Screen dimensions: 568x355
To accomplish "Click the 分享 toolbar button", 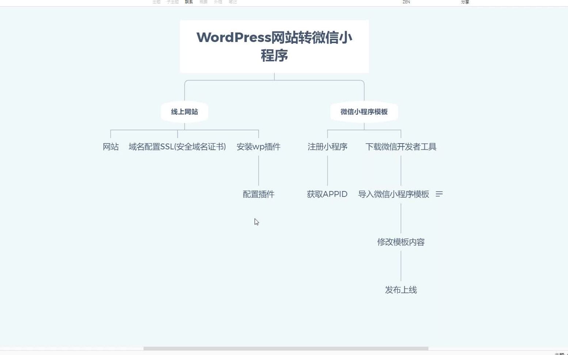I will point(465,2).
